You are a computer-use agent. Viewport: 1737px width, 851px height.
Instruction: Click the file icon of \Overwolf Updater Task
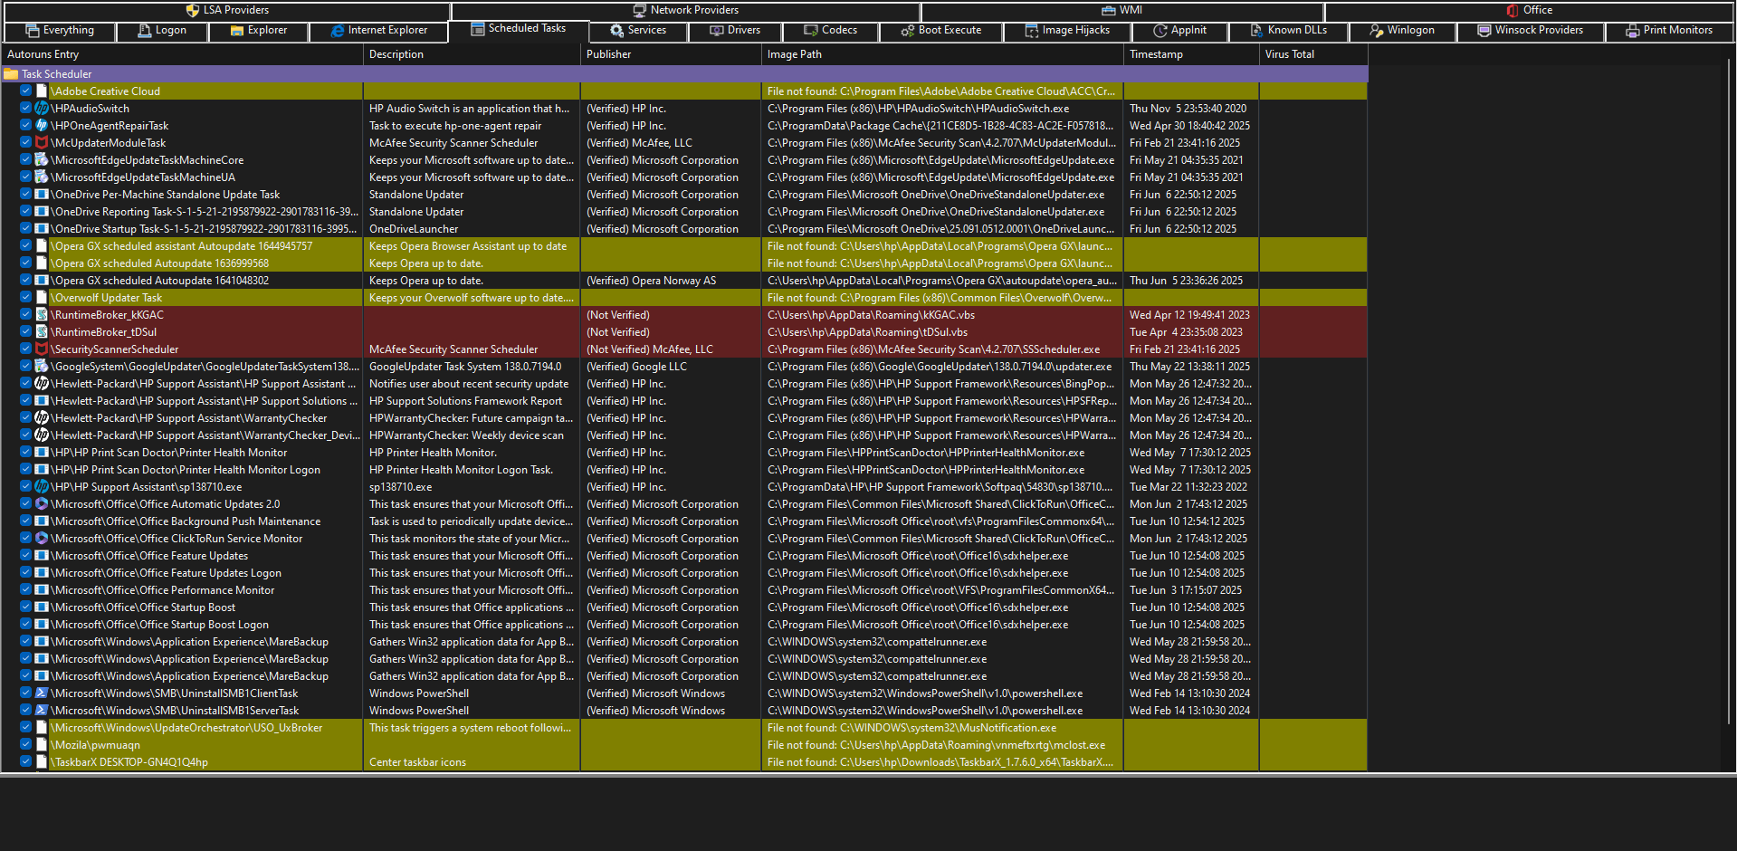pyautogui.click(x=42, y=298)
